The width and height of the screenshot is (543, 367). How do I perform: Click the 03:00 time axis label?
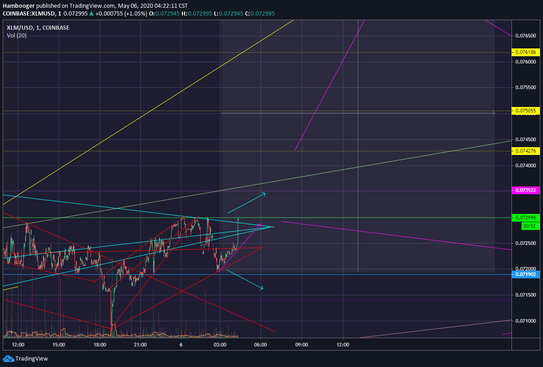pos(220,345)
